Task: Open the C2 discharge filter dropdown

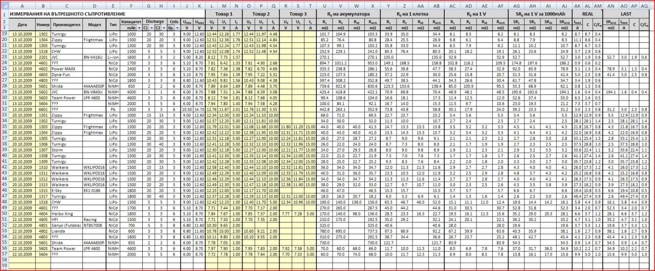Action: click(164, 28)
